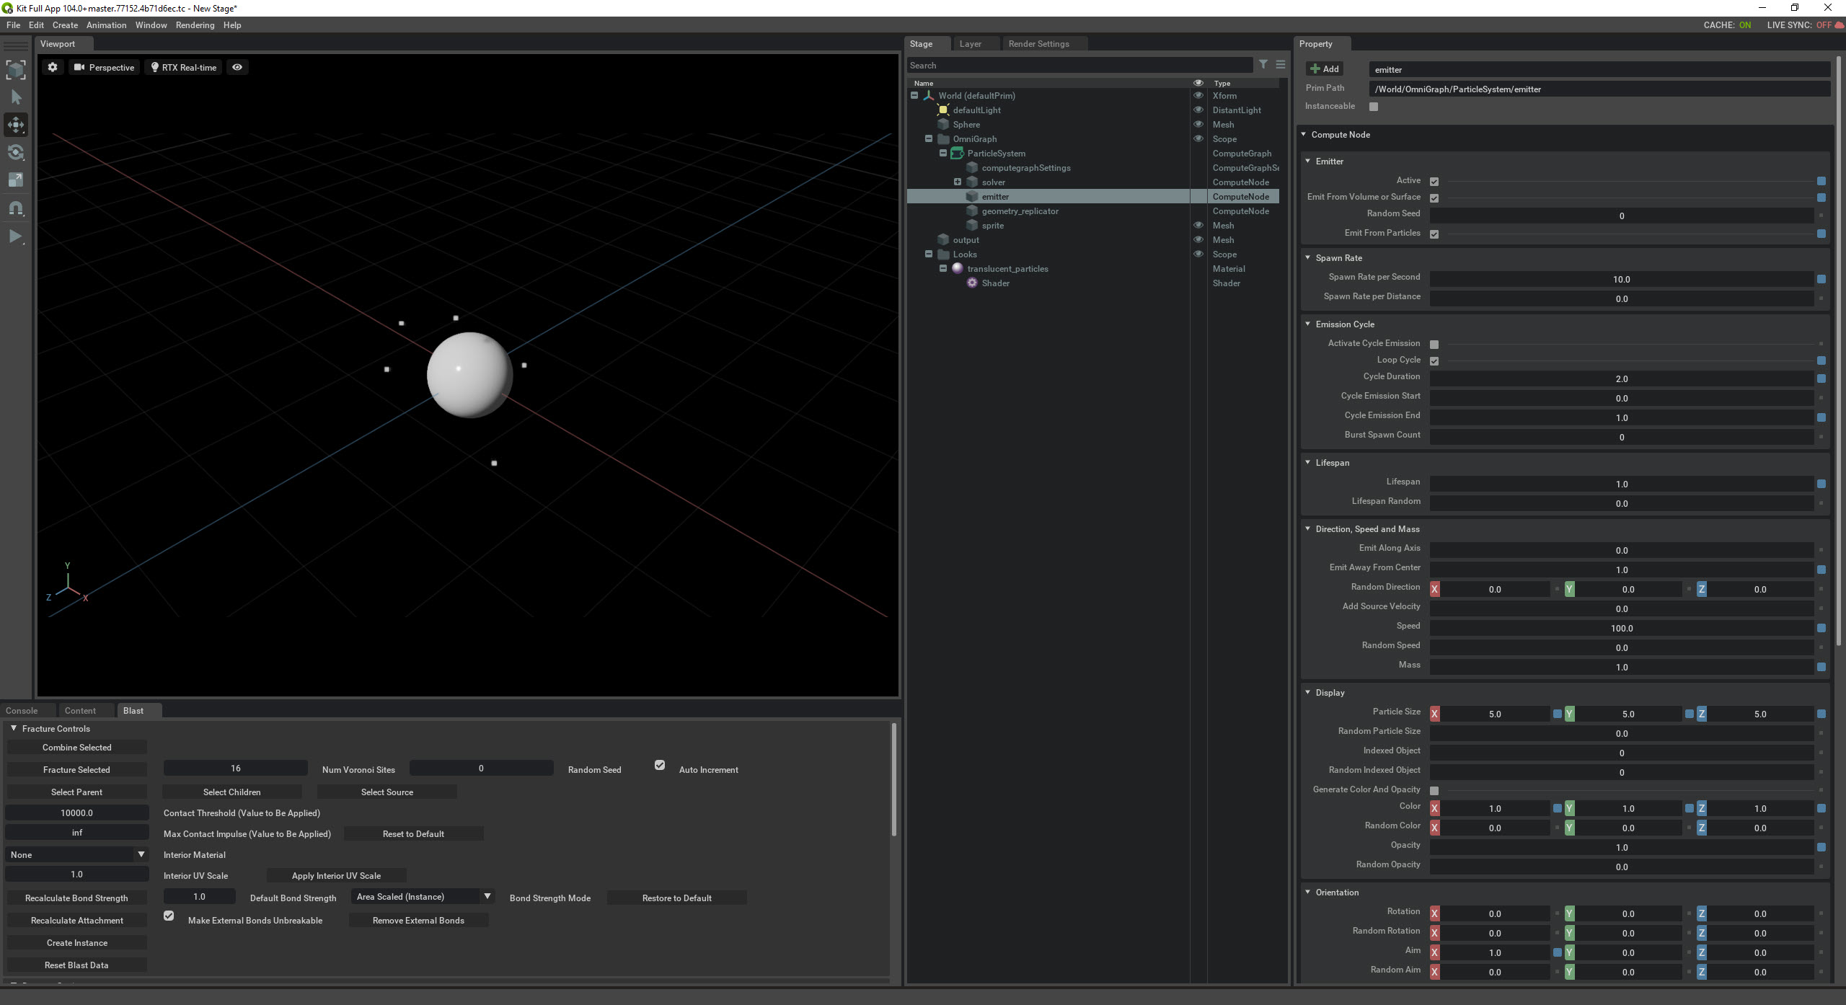1846x1005 pixels.
Task: Switch to the Content tab
Action: click(x=80, y=710)
